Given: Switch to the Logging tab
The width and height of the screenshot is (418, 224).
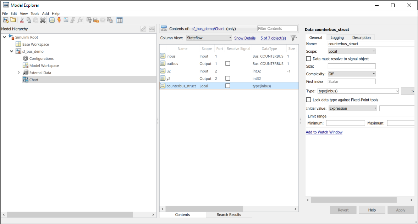Looking at the screenshot, I should click(x=337, y=38).
